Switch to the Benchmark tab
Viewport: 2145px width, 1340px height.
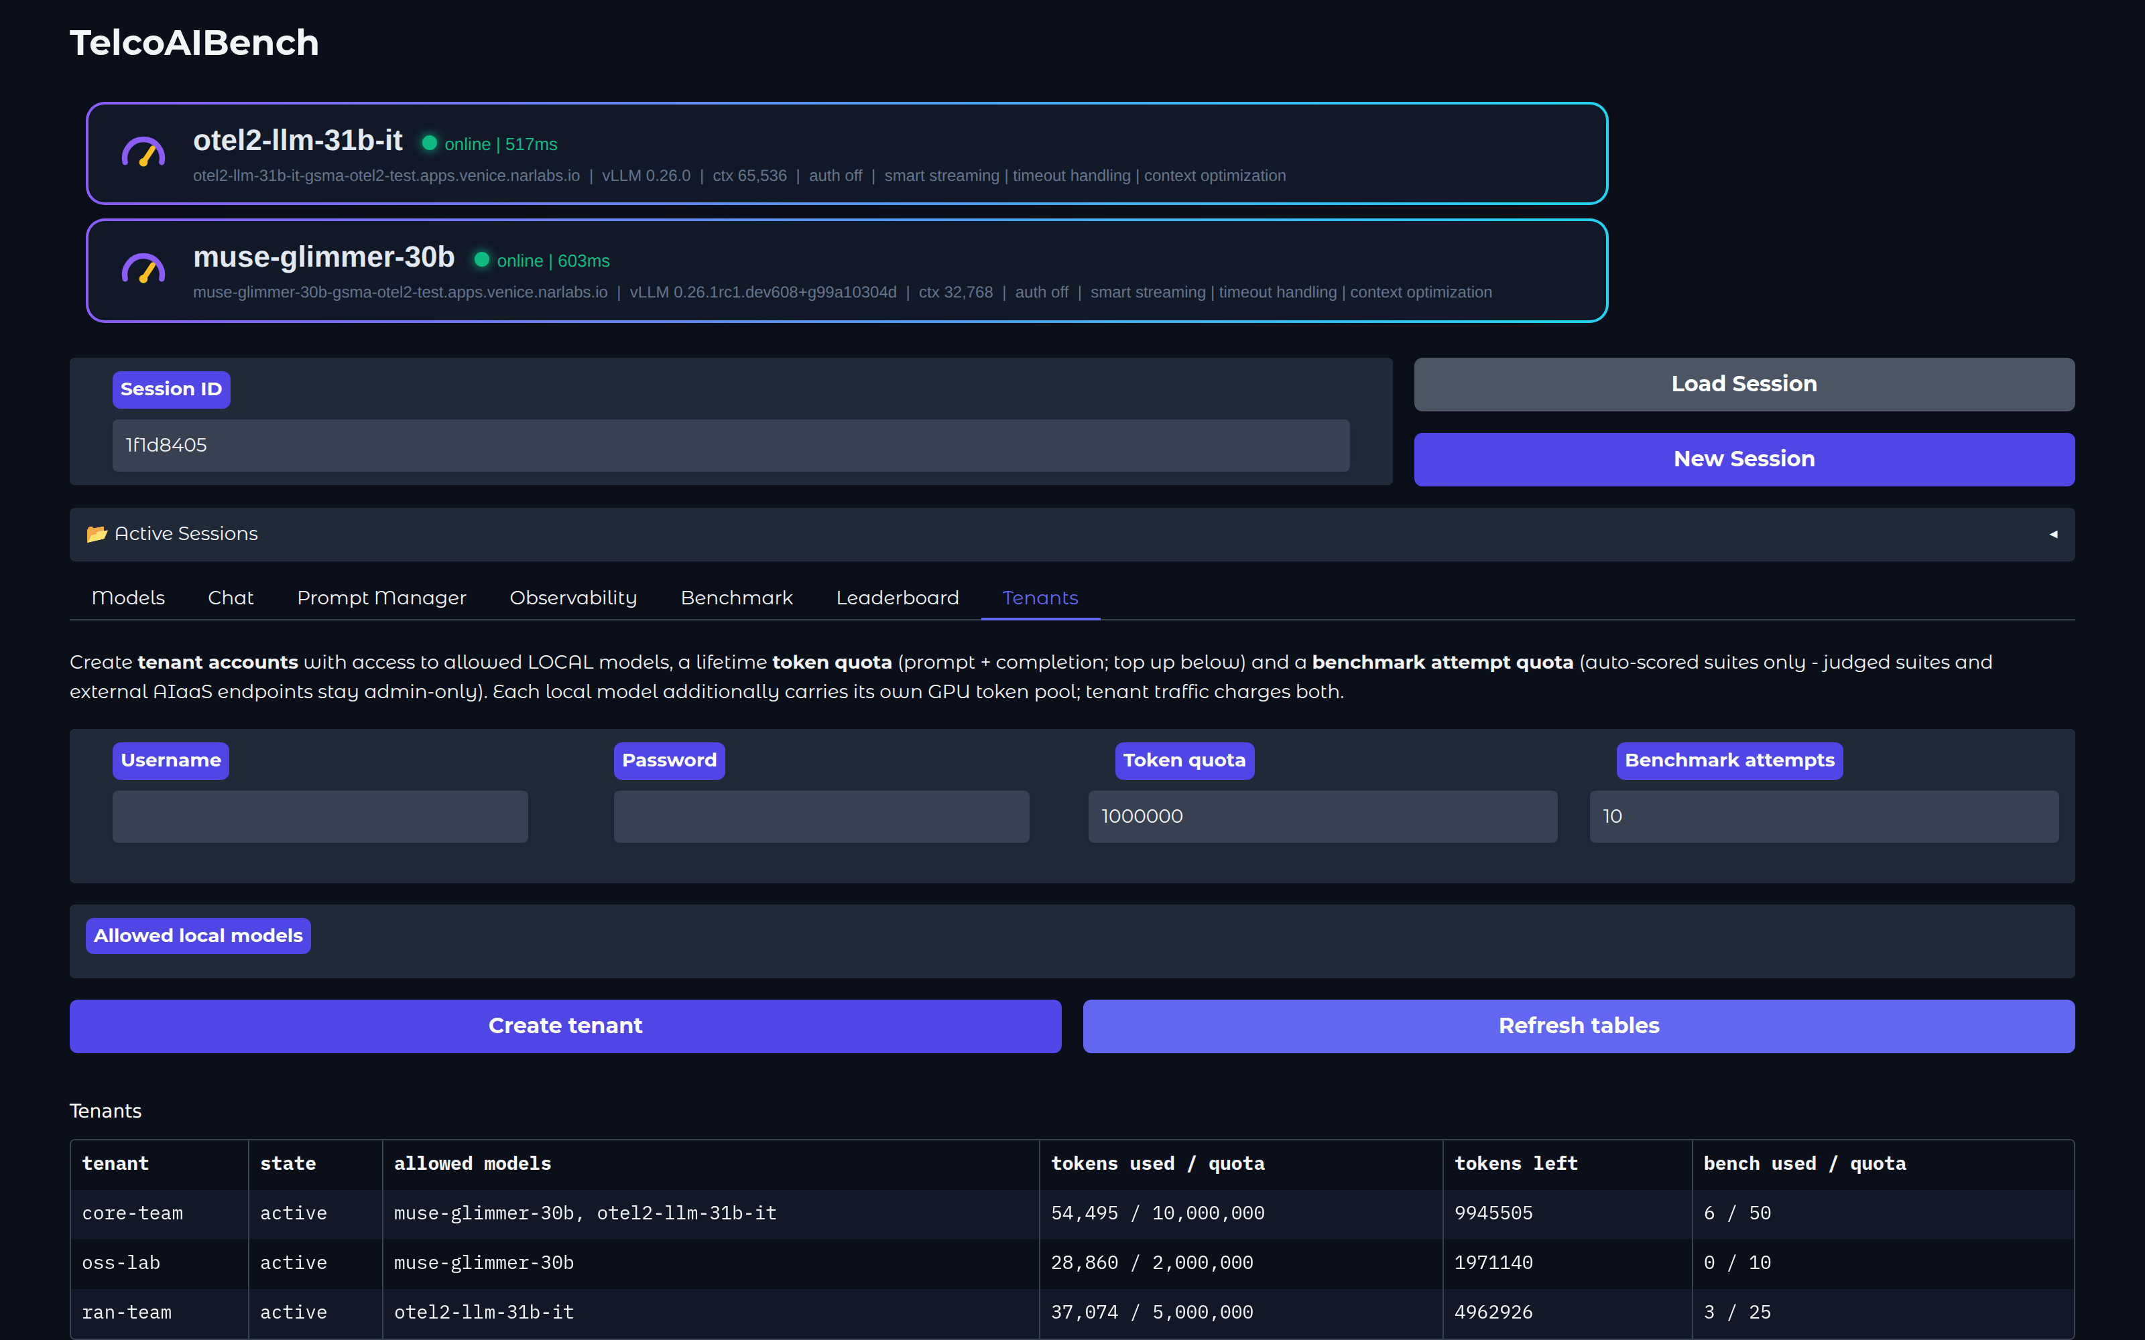pos(737,598)
